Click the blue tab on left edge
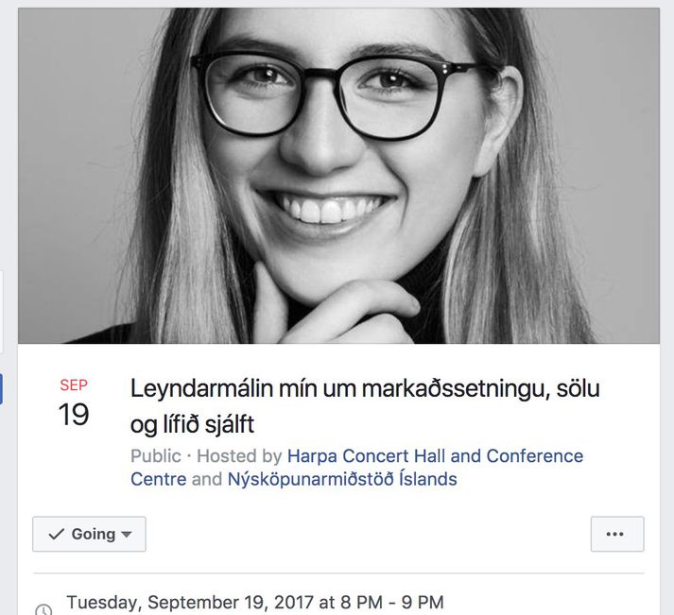674x615 pixels. [1, 388]
